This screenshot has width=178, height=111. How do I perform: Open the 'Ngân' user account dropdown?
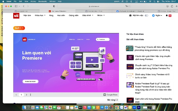point(157,15)
